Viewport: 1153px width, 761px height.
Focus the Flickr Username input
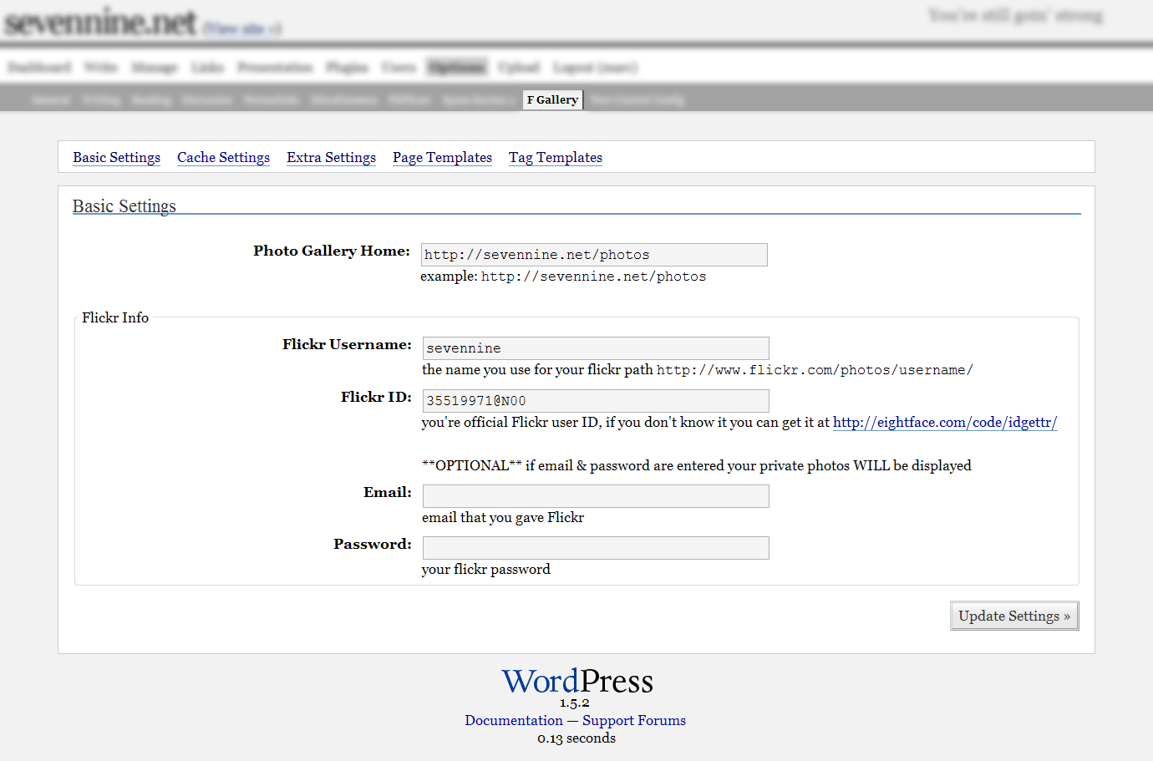(x=596, y=348)
